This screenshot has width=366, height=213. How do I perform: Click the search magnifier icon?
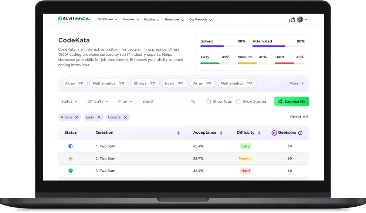coord(193,102)
